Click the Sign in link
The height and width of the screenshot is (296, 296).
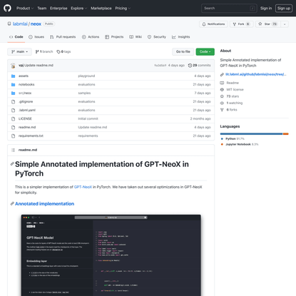point(266,9)
